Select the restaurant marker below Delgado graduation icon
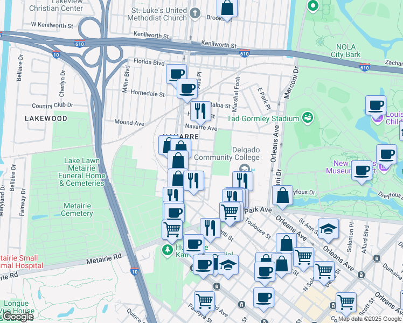The width and height of the screenshot is (403, 323). tap(242, 181)
